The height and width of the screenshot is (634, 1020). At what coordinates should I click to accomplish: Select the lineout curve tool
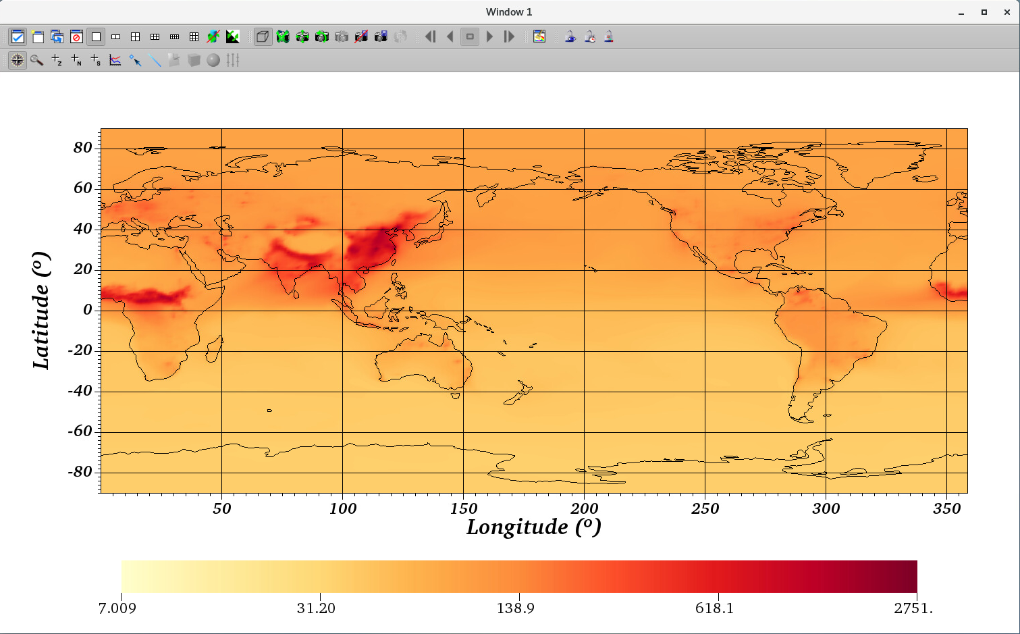[x=115, y=60]
